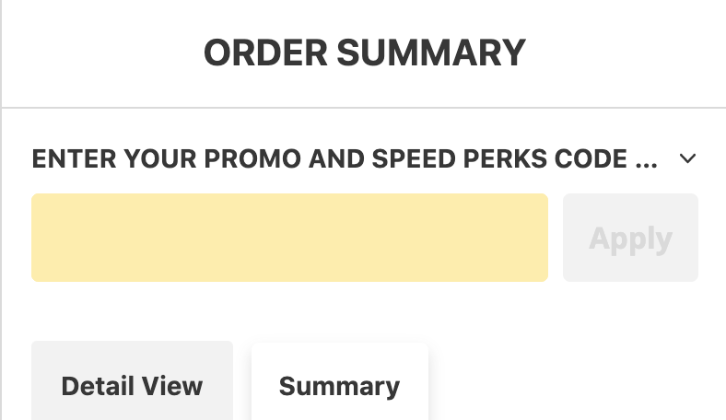Screen dimensions: 726x420
Task: Open Detail View of the order
Action: point(132,384)
